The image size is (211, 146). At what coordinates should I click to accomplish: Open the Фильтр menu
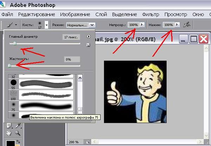(151, 14)
